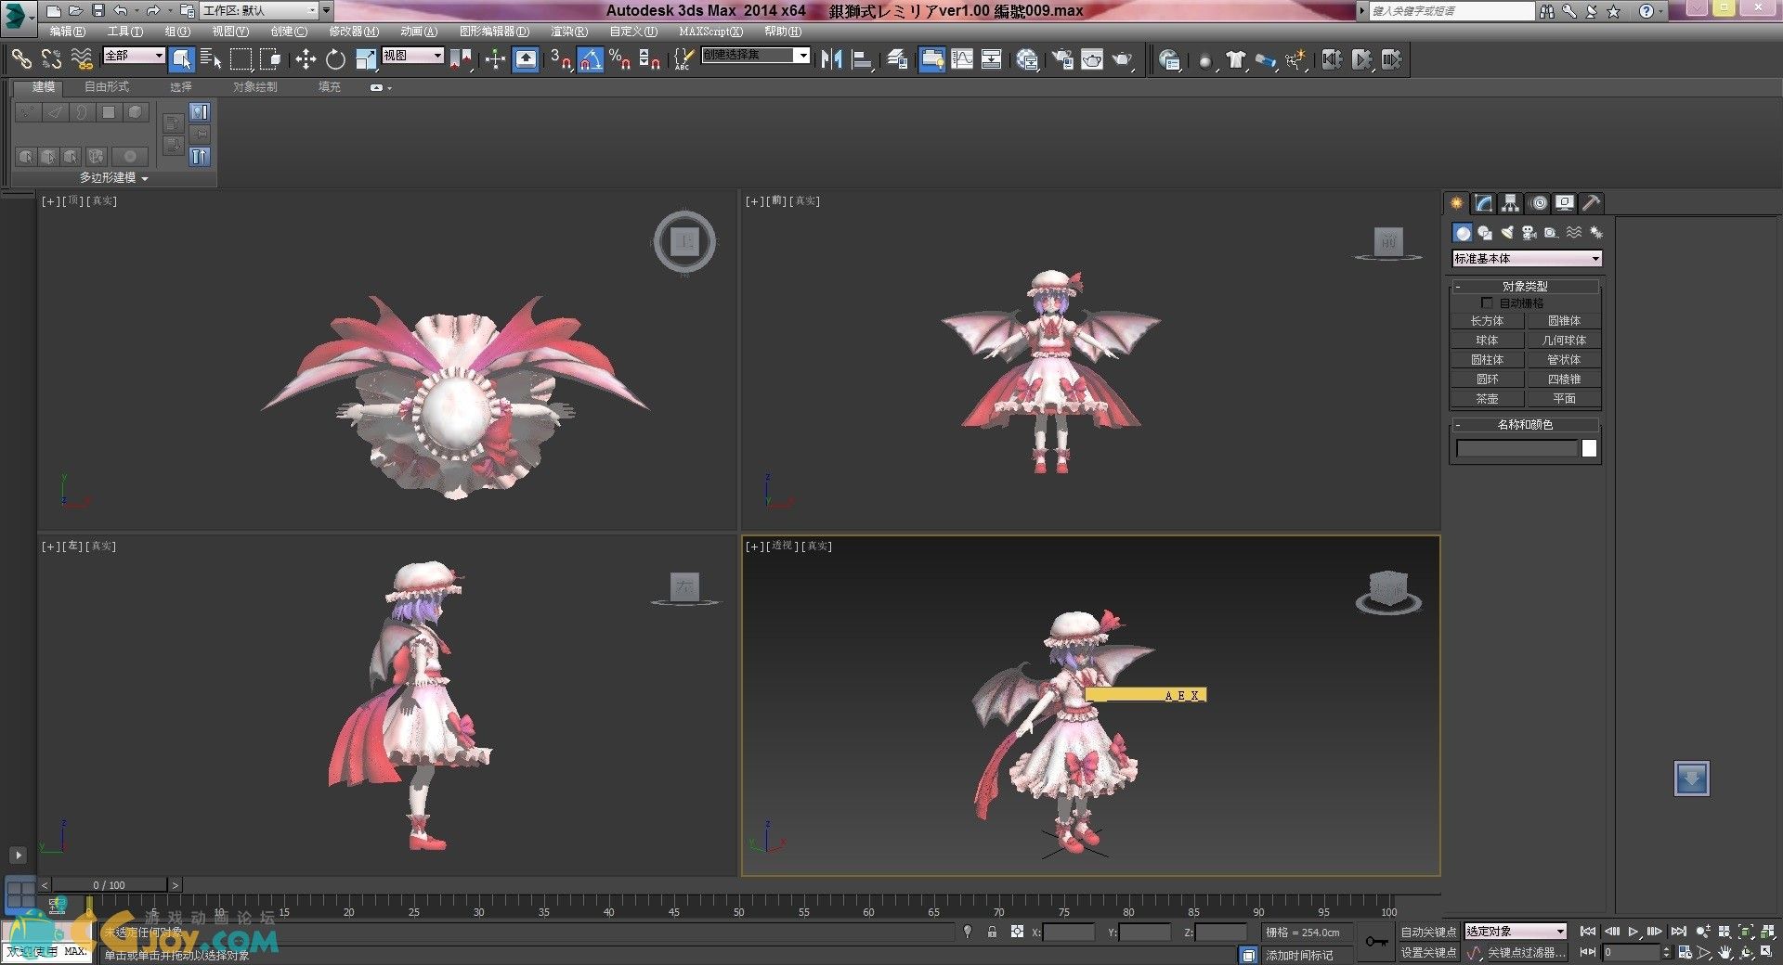The image size is (1783, 965).
Task: Click 设置关键点 set key mode button
Action: click(x=1428, y=953)
